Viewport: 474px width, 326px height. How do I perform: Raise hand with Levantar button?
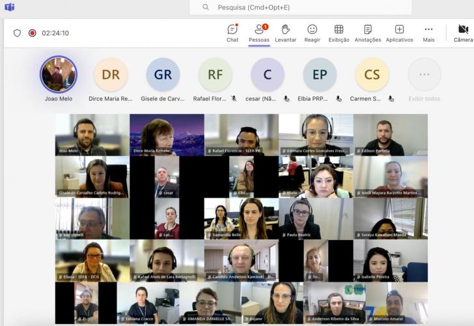(x=285, y=33)
